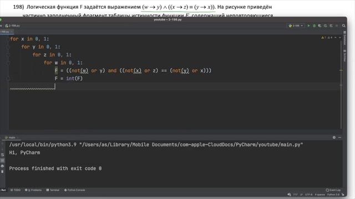Open the SciView side panel
The image size is (355, 199).
tap(344, 56)
